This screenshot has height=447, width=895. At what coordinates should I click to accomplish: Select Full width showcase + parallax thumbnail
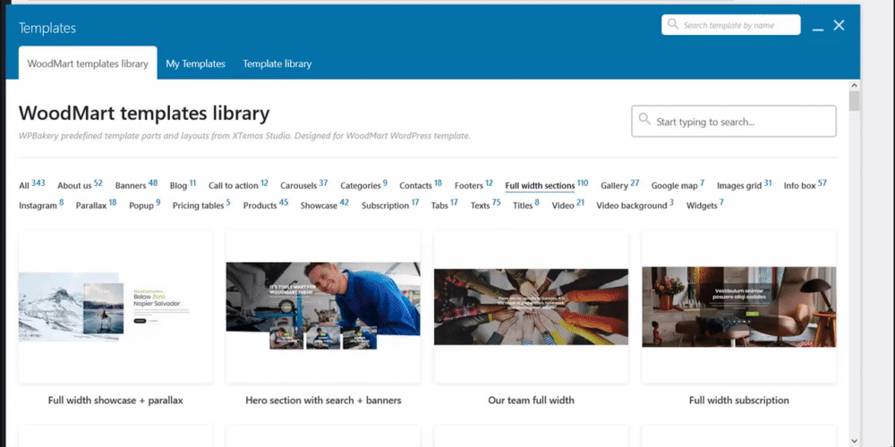point(115,307)
